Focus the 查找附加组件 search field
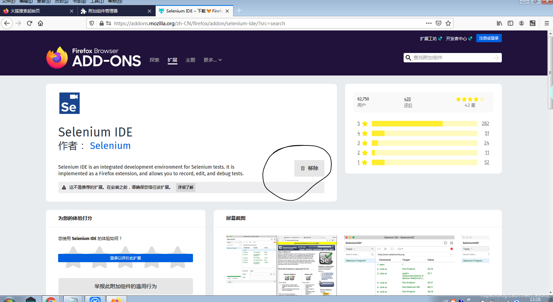 pyautogui.click(x=452, y=58)
